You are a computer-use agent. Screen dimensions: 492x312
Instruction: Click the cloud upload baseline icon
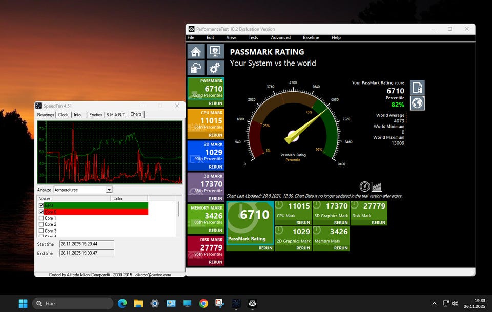(x=196, y=68)
